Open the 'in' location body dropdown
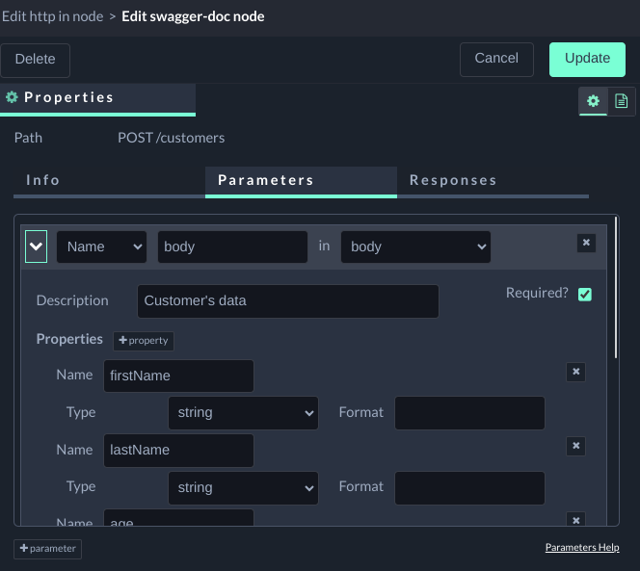 [415, 247]
